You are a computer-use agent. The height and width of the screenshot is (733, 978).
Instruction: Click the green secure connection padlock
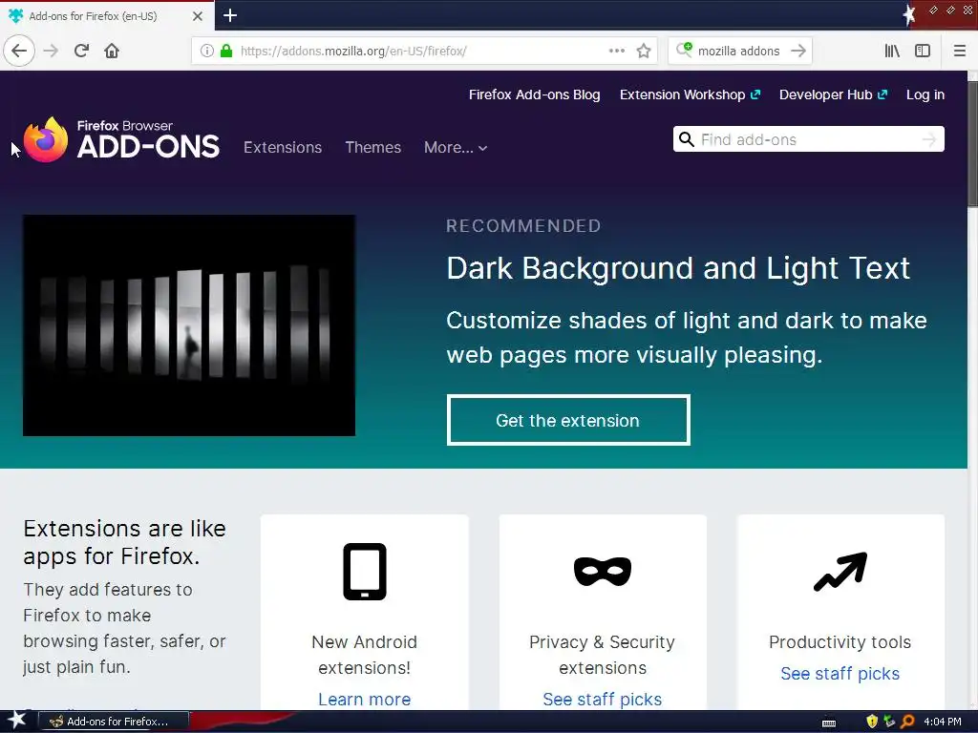(226, 51)
